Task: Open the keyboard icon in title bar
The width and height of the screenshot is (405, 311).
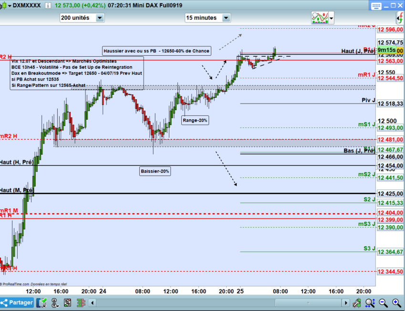Action: point(376,6)
